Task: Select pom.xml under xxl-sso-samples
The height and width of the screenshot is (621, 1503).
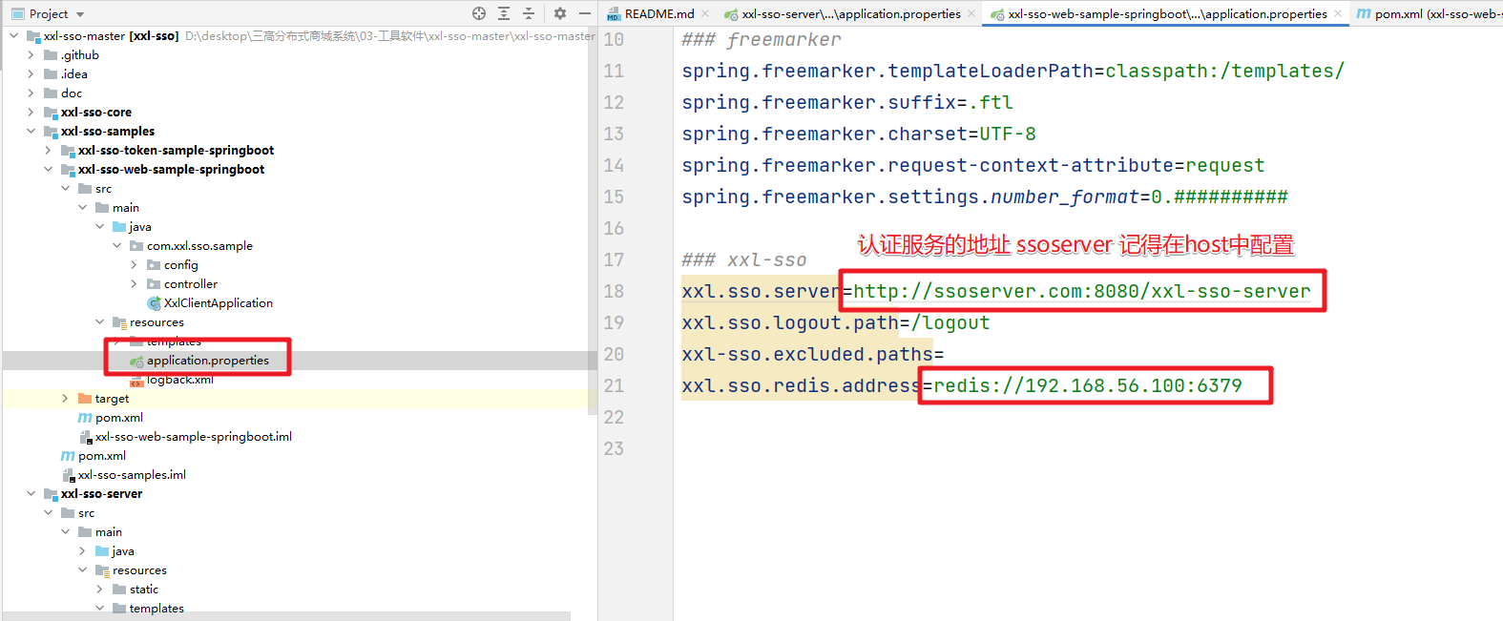Action: click(x=102, y=456)
